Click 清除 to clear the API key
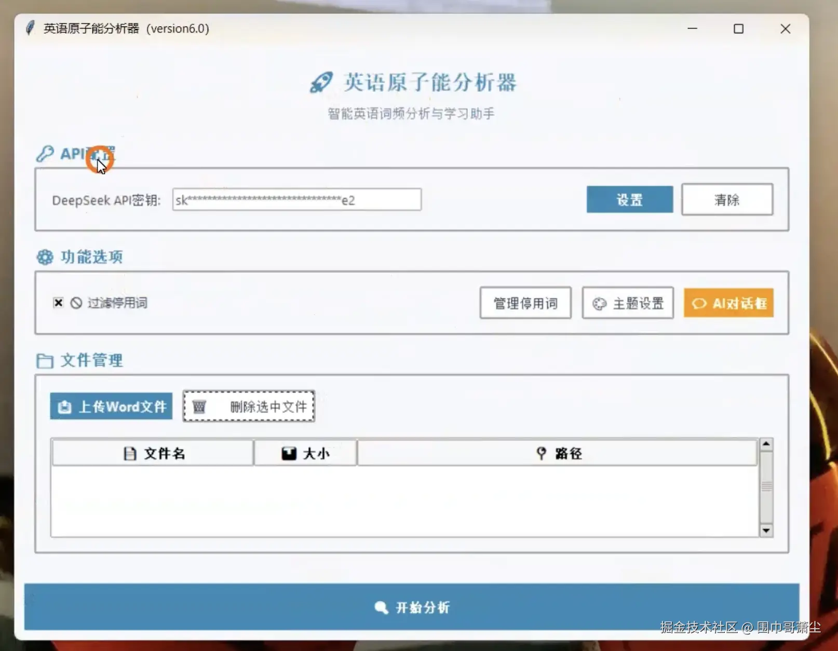This screenshot has height=651, width=838. 727,199
